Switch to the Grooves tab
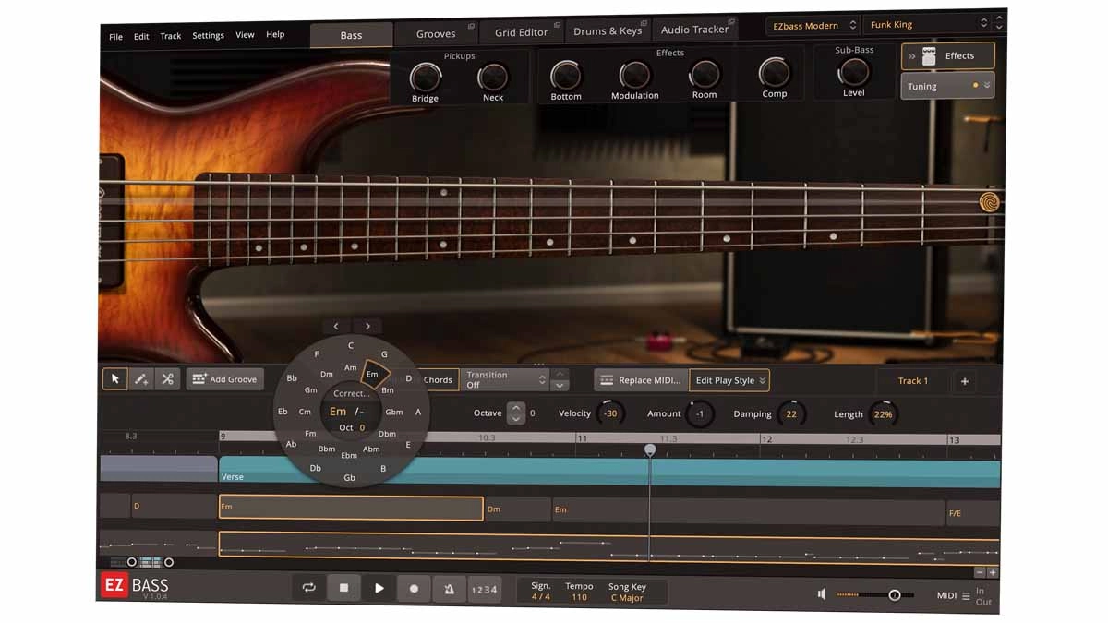The height and width of the screenshot is (623, 1108). (x=436, y=33)
